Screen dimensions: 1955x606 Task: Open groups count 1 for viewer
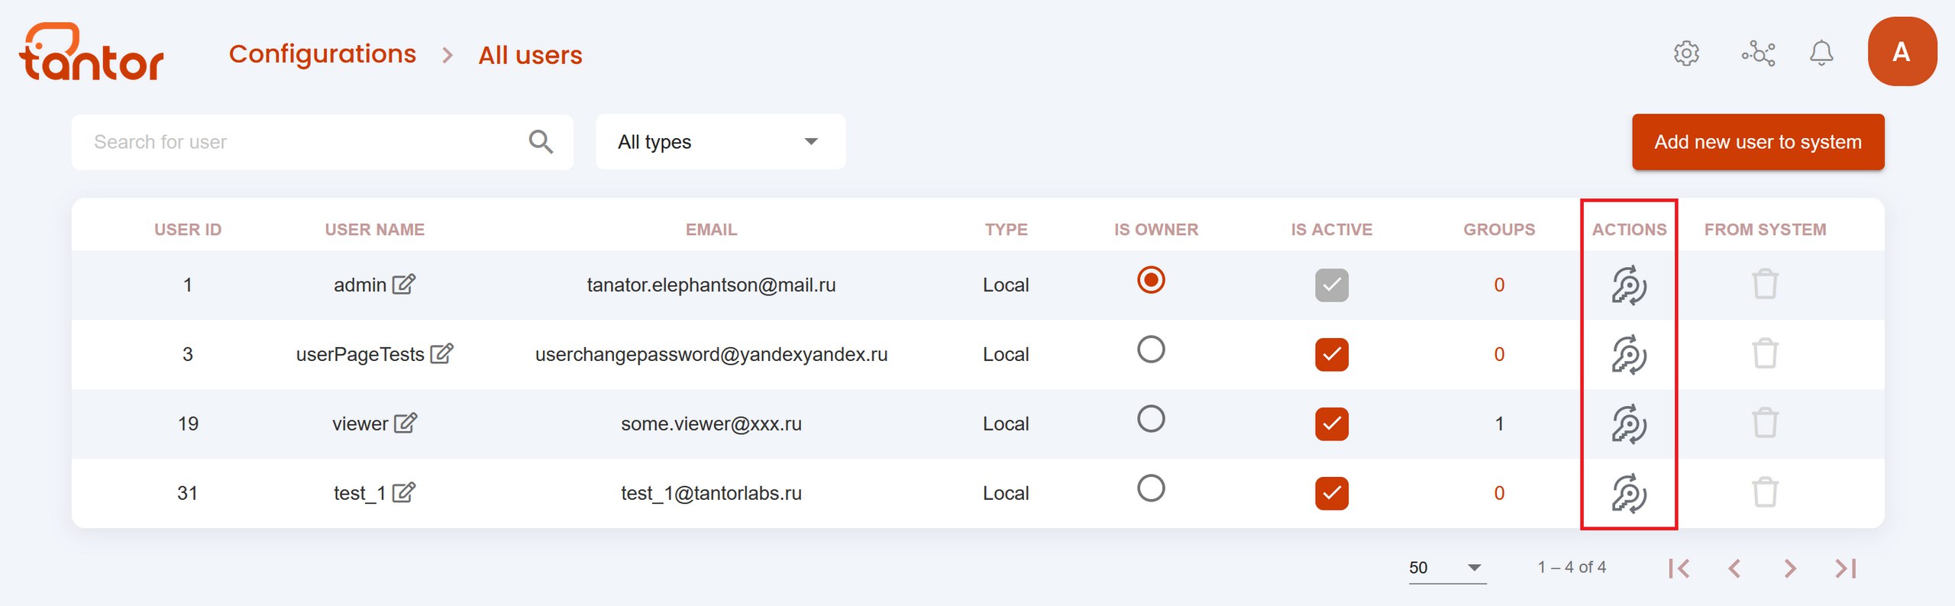tap(1499, 424)
